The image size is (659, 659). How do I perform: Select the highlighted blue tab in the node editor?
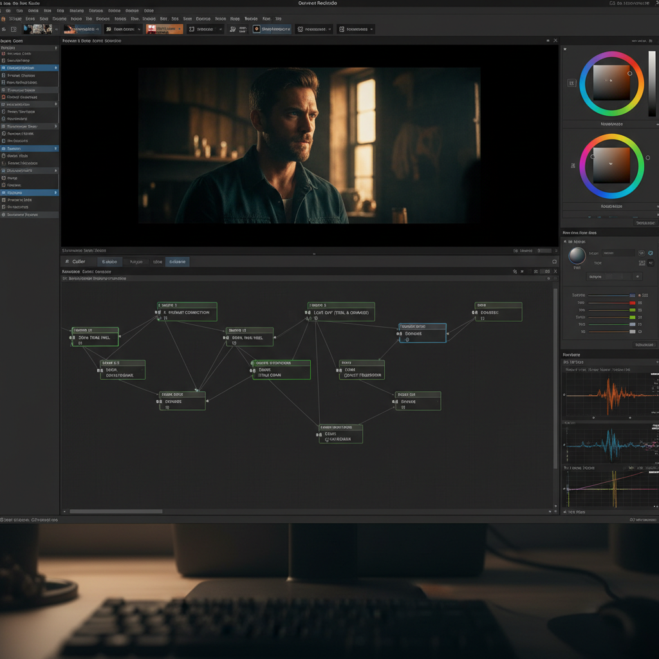(x=177, y=262)
